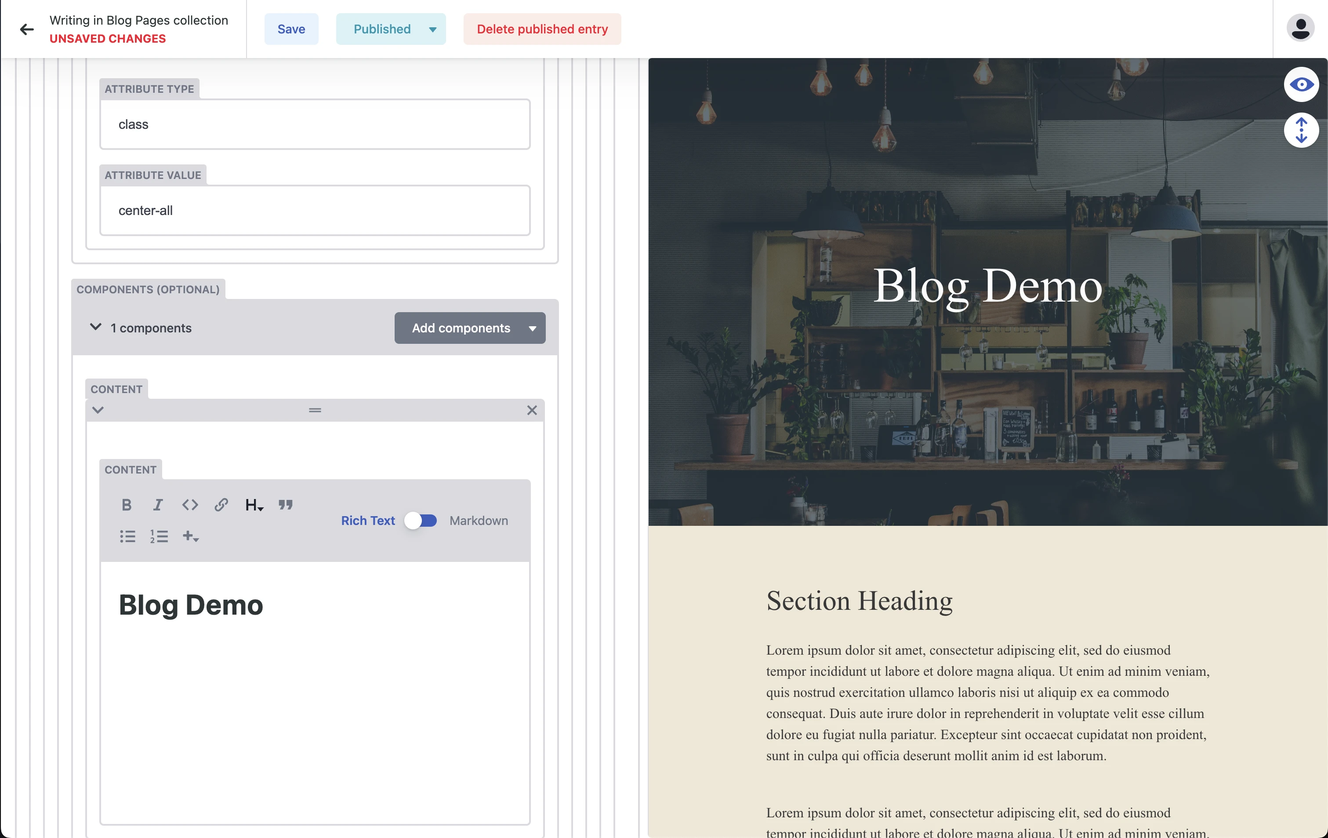Create a numbered list
1328x838 pixels.
[x=159, y=536]
